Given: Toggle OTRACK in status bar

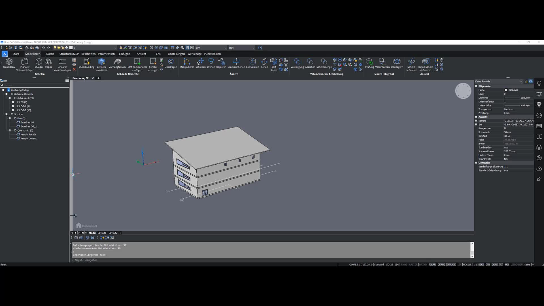Looking at the screenshot, I should pos(451,265).
